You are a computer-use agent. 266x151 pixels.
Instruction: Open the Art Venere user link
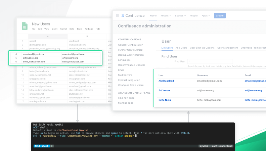[164, 90]
